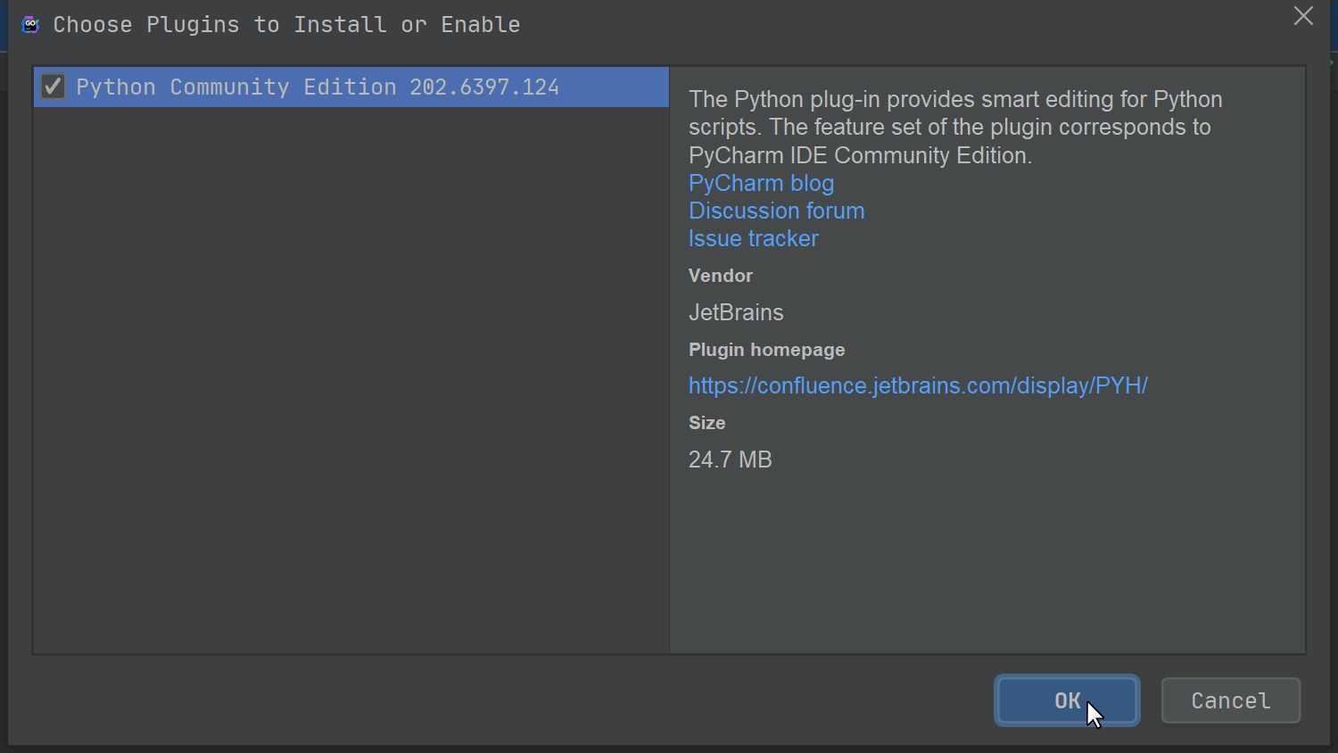The image size is (1338, 753).
Task: Click the JetBrains vendor name
Action: 736,312
